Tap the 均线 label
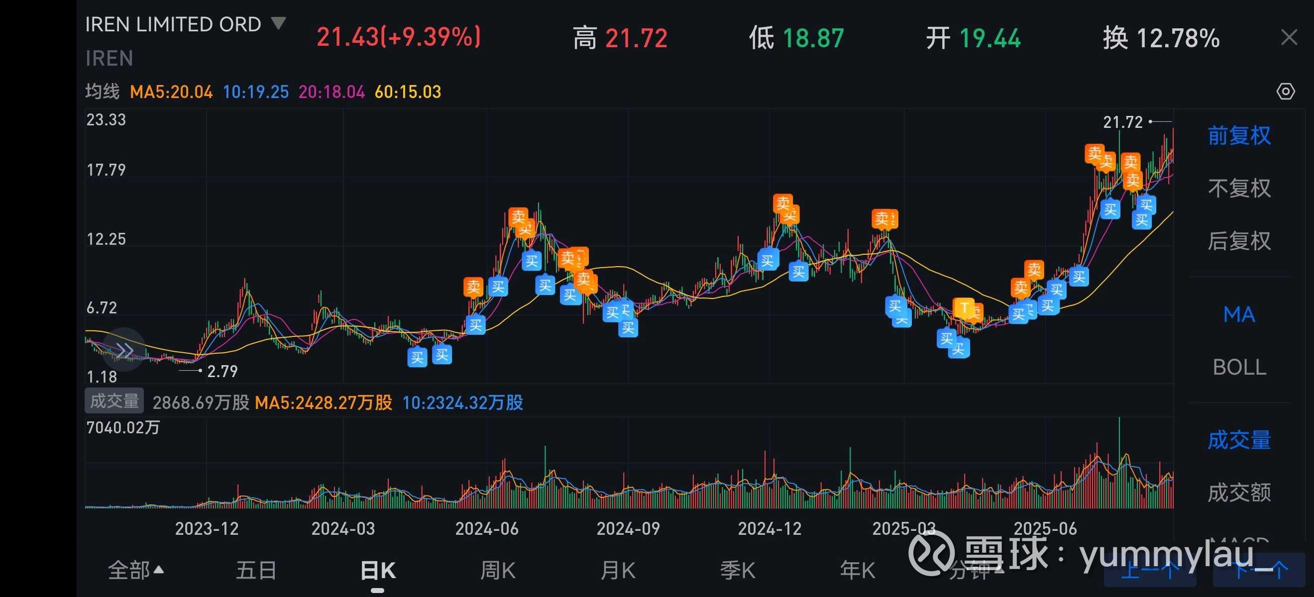The height and width of the screenshot is (597, 1314). 103,92
